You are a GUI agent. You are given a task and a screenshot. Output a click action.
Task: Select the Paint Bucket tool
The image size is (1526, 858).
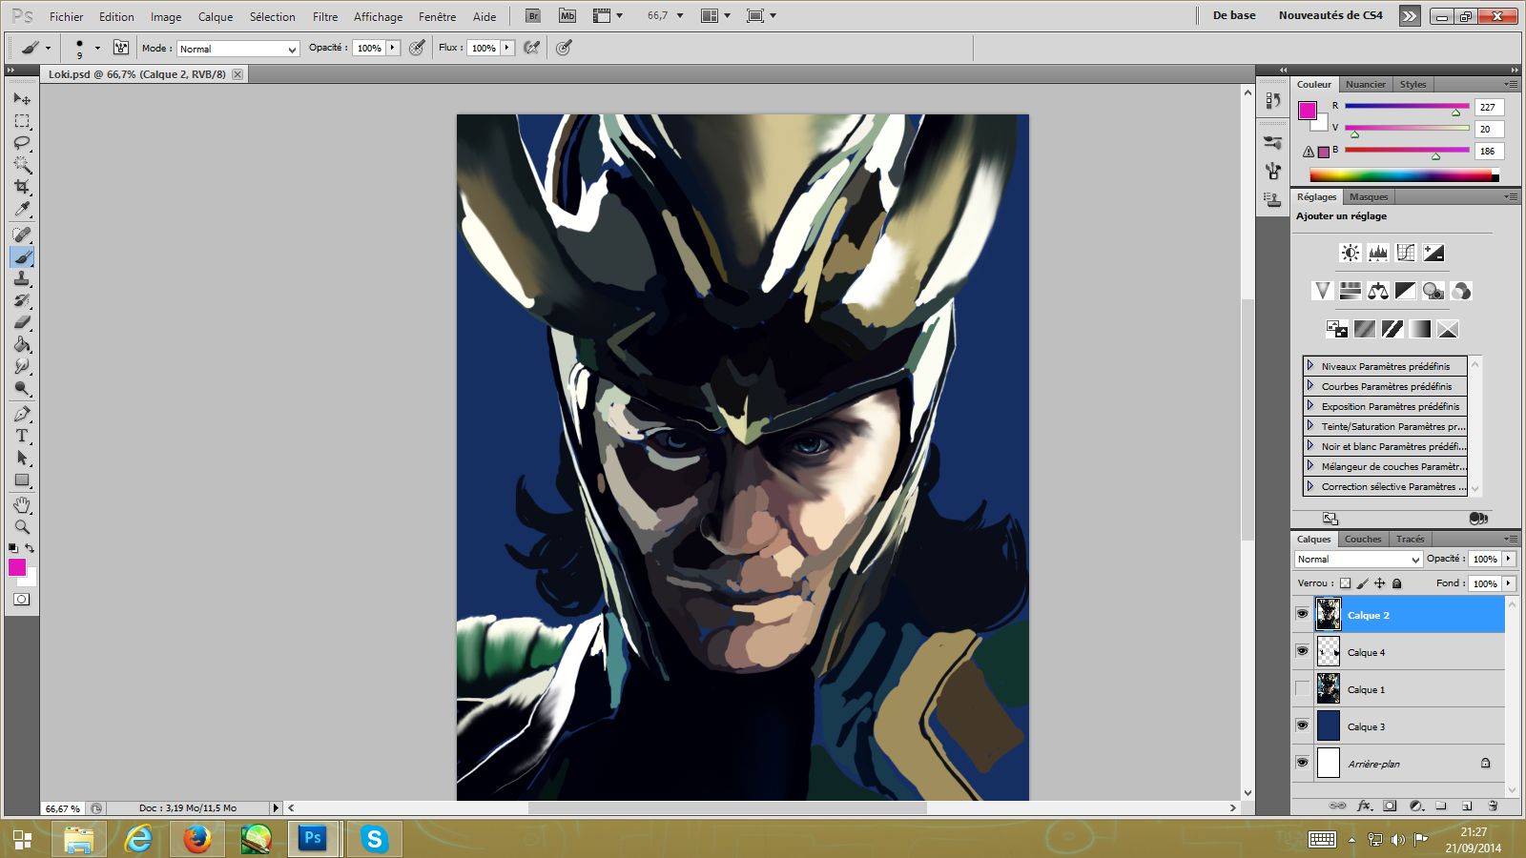[22, 344]
